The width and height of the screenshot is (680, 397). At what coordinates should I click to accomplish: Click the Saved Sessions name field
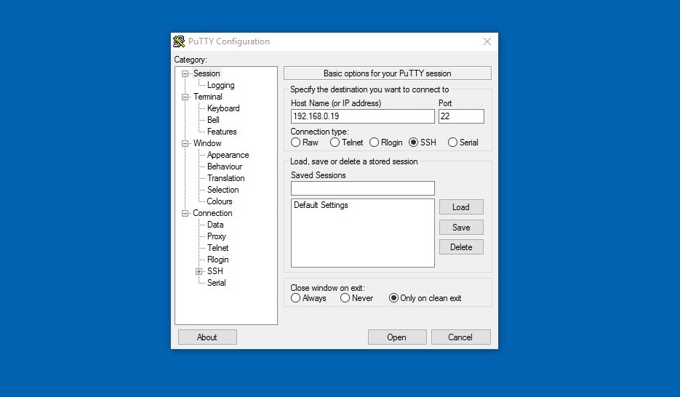[363, 188]
